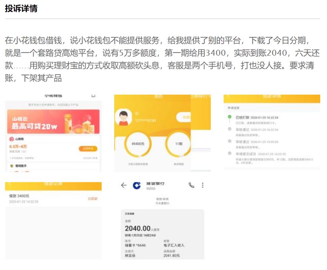Click the 投诉详情 heading
This screenshot has height=270, width=327.
pyautogui.click(x=21, y=8)
